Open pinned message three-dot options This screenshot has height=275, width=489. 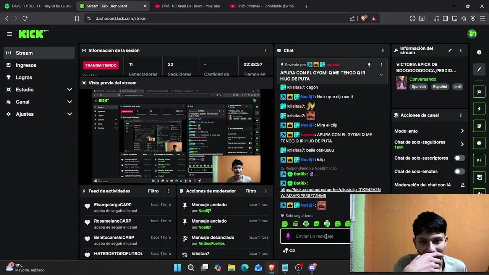381,65
